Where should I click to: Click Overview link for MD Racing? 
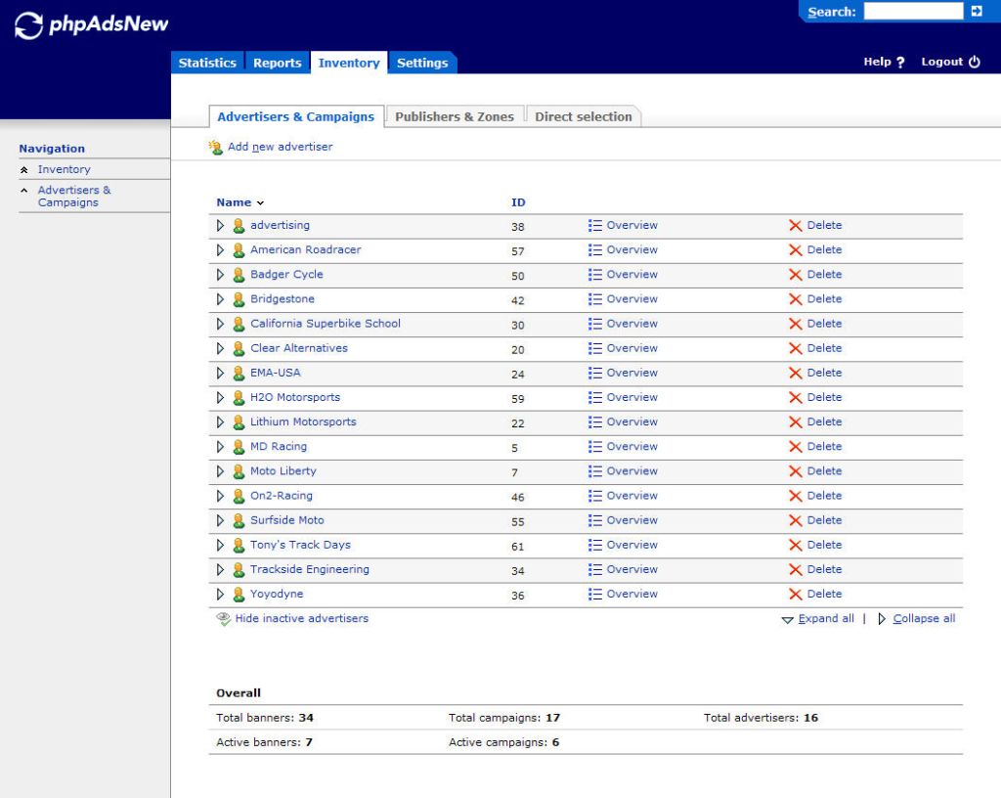(x=631, y=447)
